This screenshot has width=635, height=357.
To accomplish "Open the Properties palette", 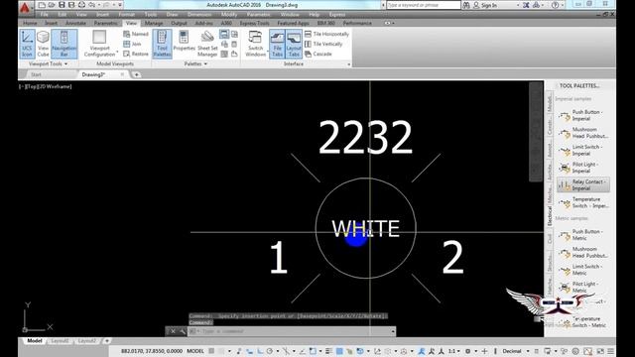I will click(184, 41).
